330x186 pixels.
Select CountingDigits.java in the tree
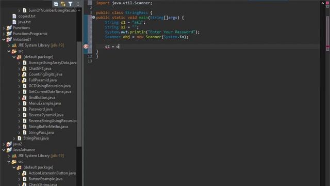coord(45,74)
